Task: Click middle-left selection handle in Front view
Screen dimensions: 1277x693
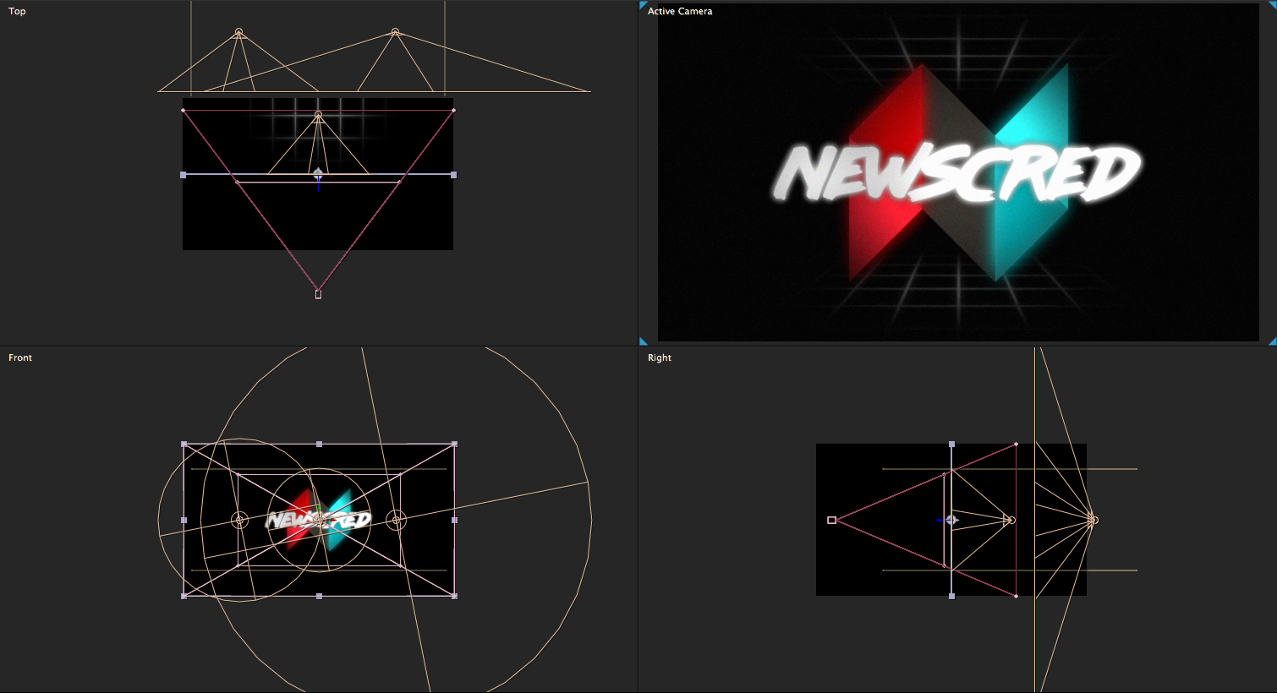Action: point(184,520)
